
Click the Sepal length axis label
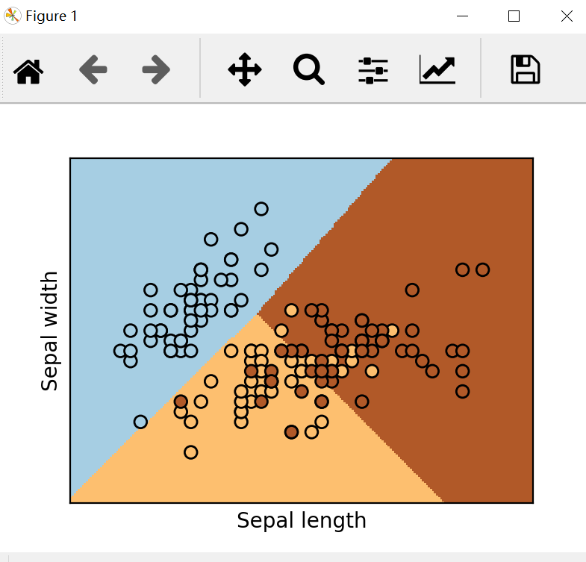pos(302,520)
